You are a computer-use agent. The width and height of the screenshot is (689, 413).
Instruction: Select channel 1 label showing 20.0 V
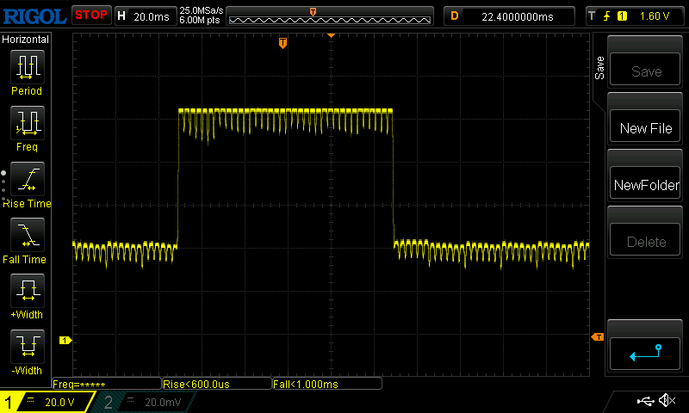tap(47, 402)
